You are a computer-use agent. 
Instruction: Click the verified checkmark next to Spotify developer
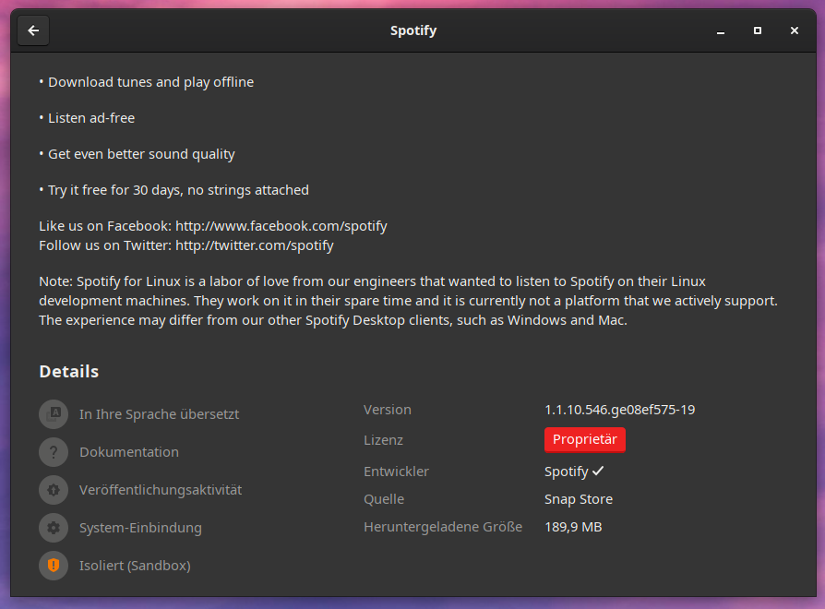(598, 472)
